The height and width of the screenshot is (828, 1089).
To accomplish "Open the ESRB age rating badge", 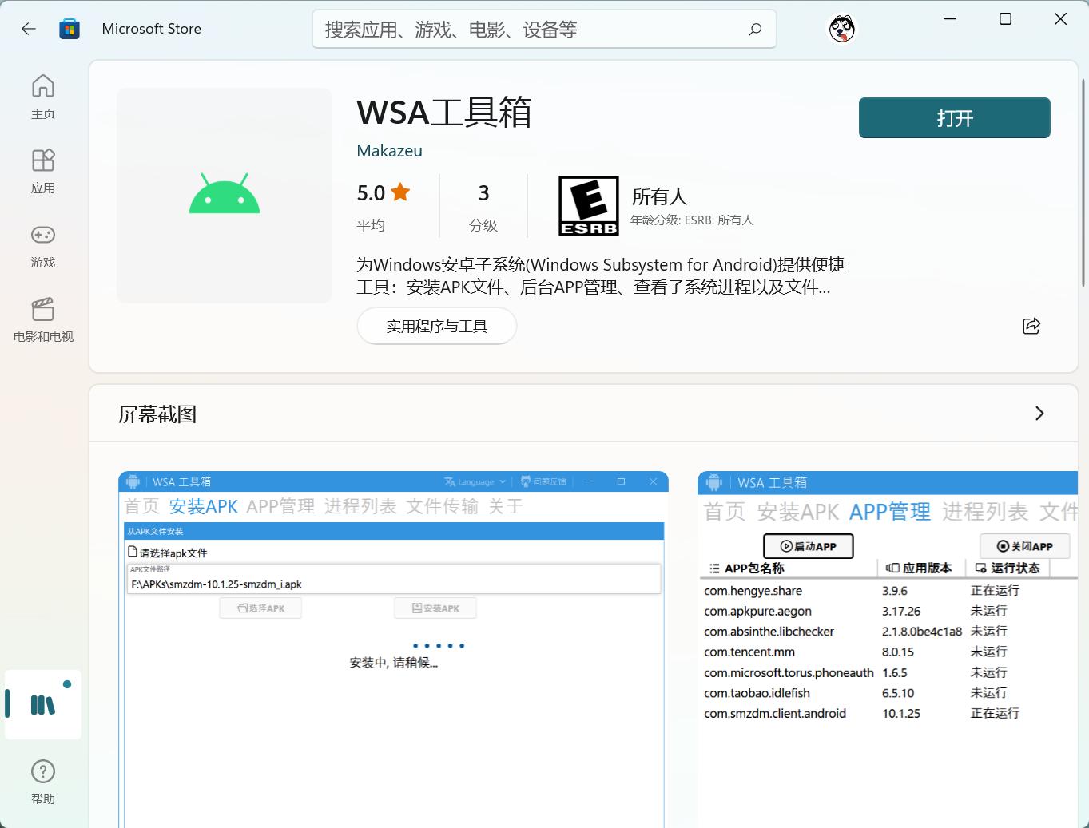I will [x=588, y=205].
